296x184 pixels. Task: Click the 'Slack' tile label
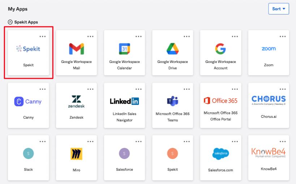28,170
